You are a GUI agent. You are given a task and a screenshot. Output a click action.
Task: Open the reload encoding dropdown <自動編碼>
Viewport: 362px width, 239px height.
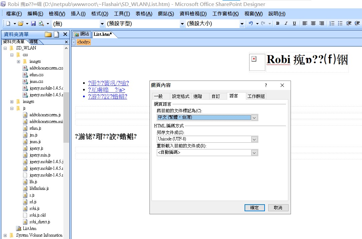(254, 153)
